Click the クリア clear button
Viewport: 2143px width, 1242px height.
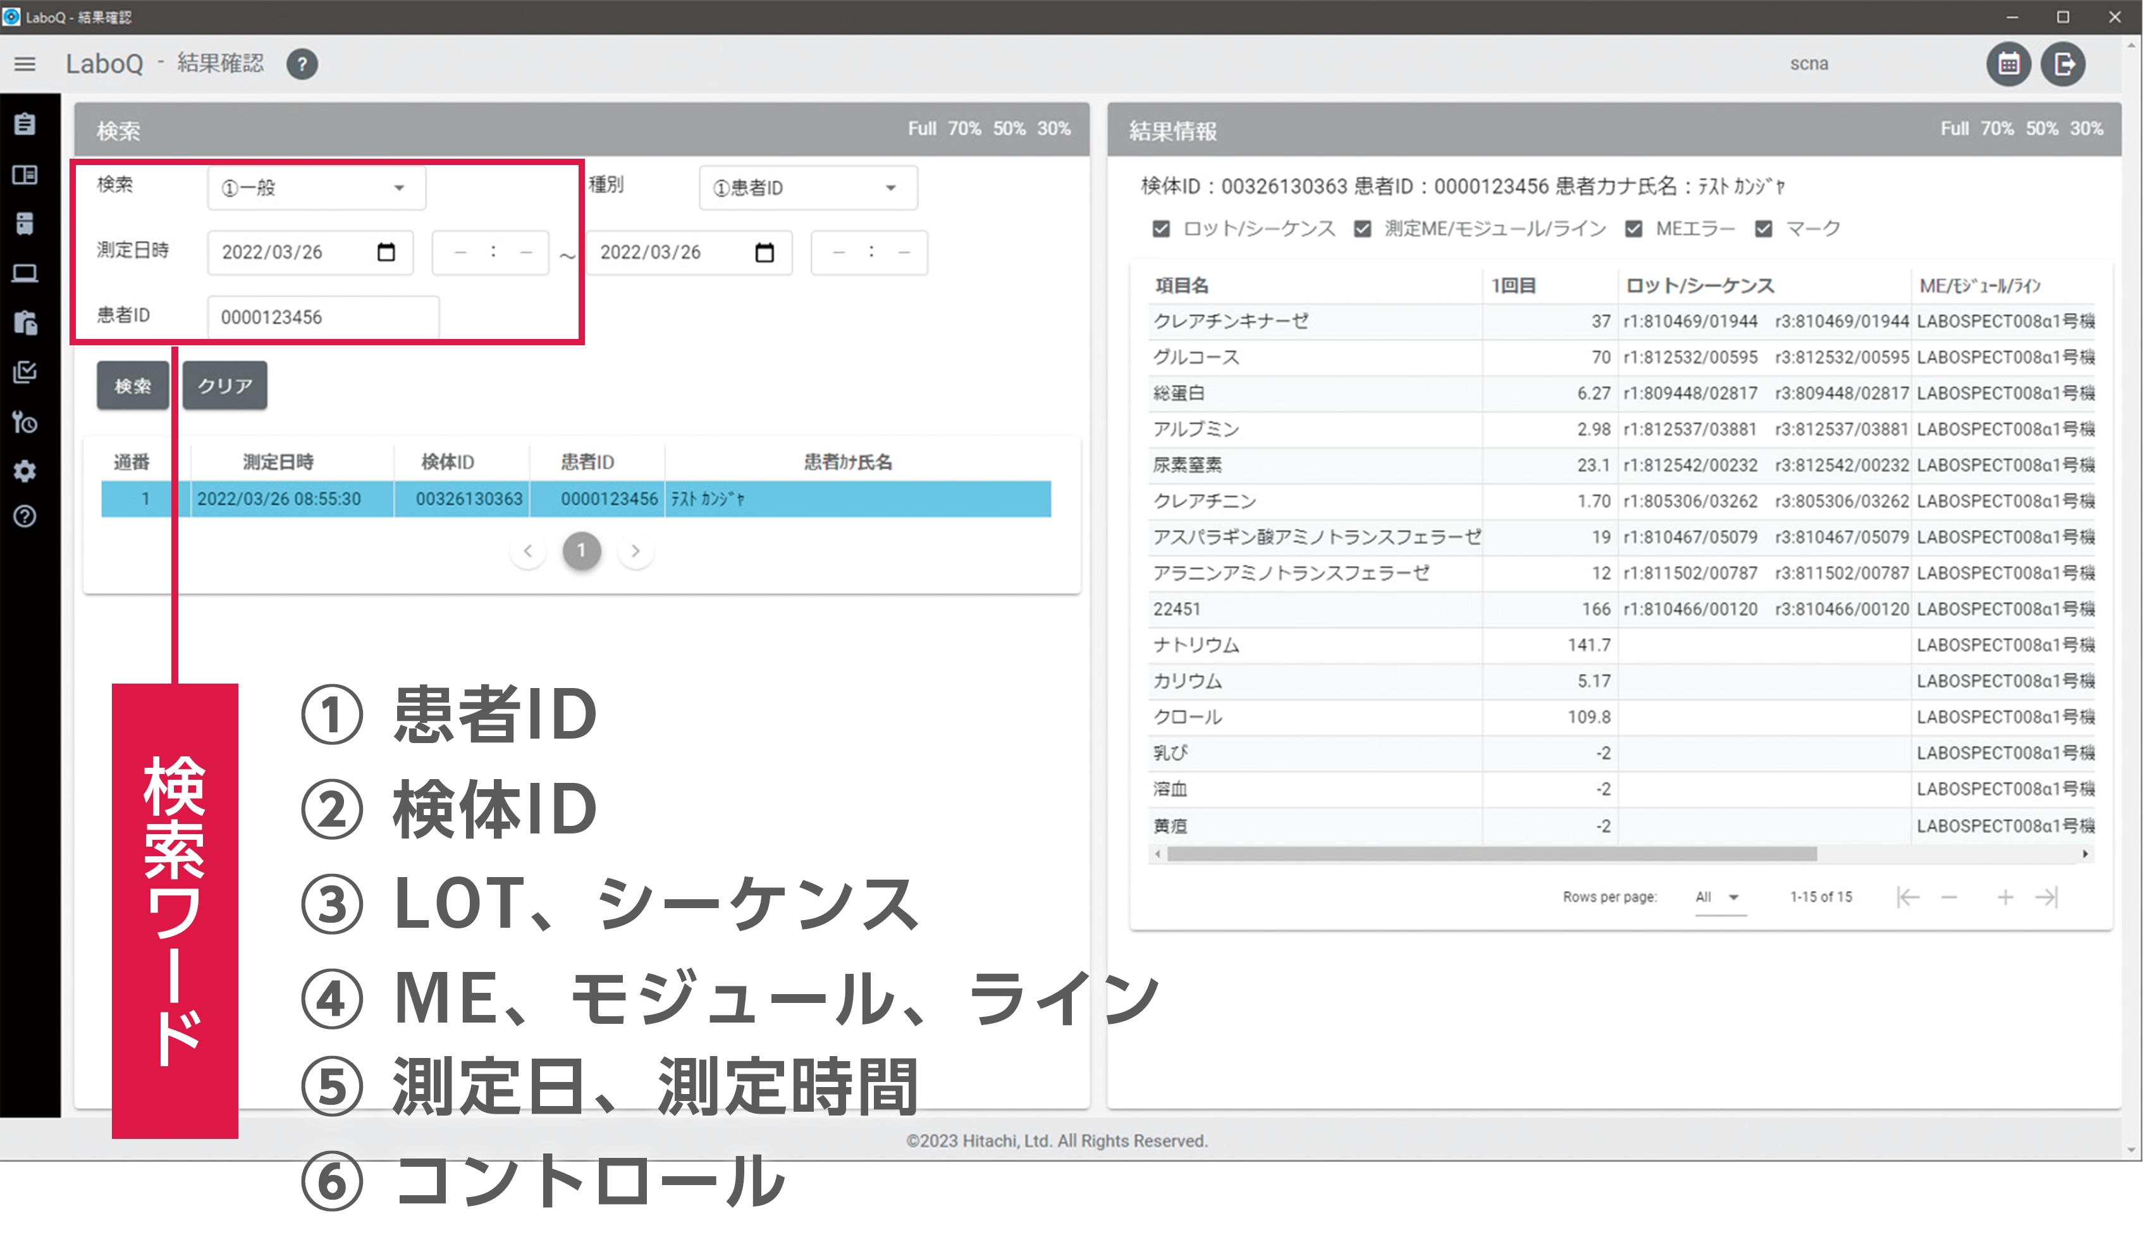coord(224,385)
